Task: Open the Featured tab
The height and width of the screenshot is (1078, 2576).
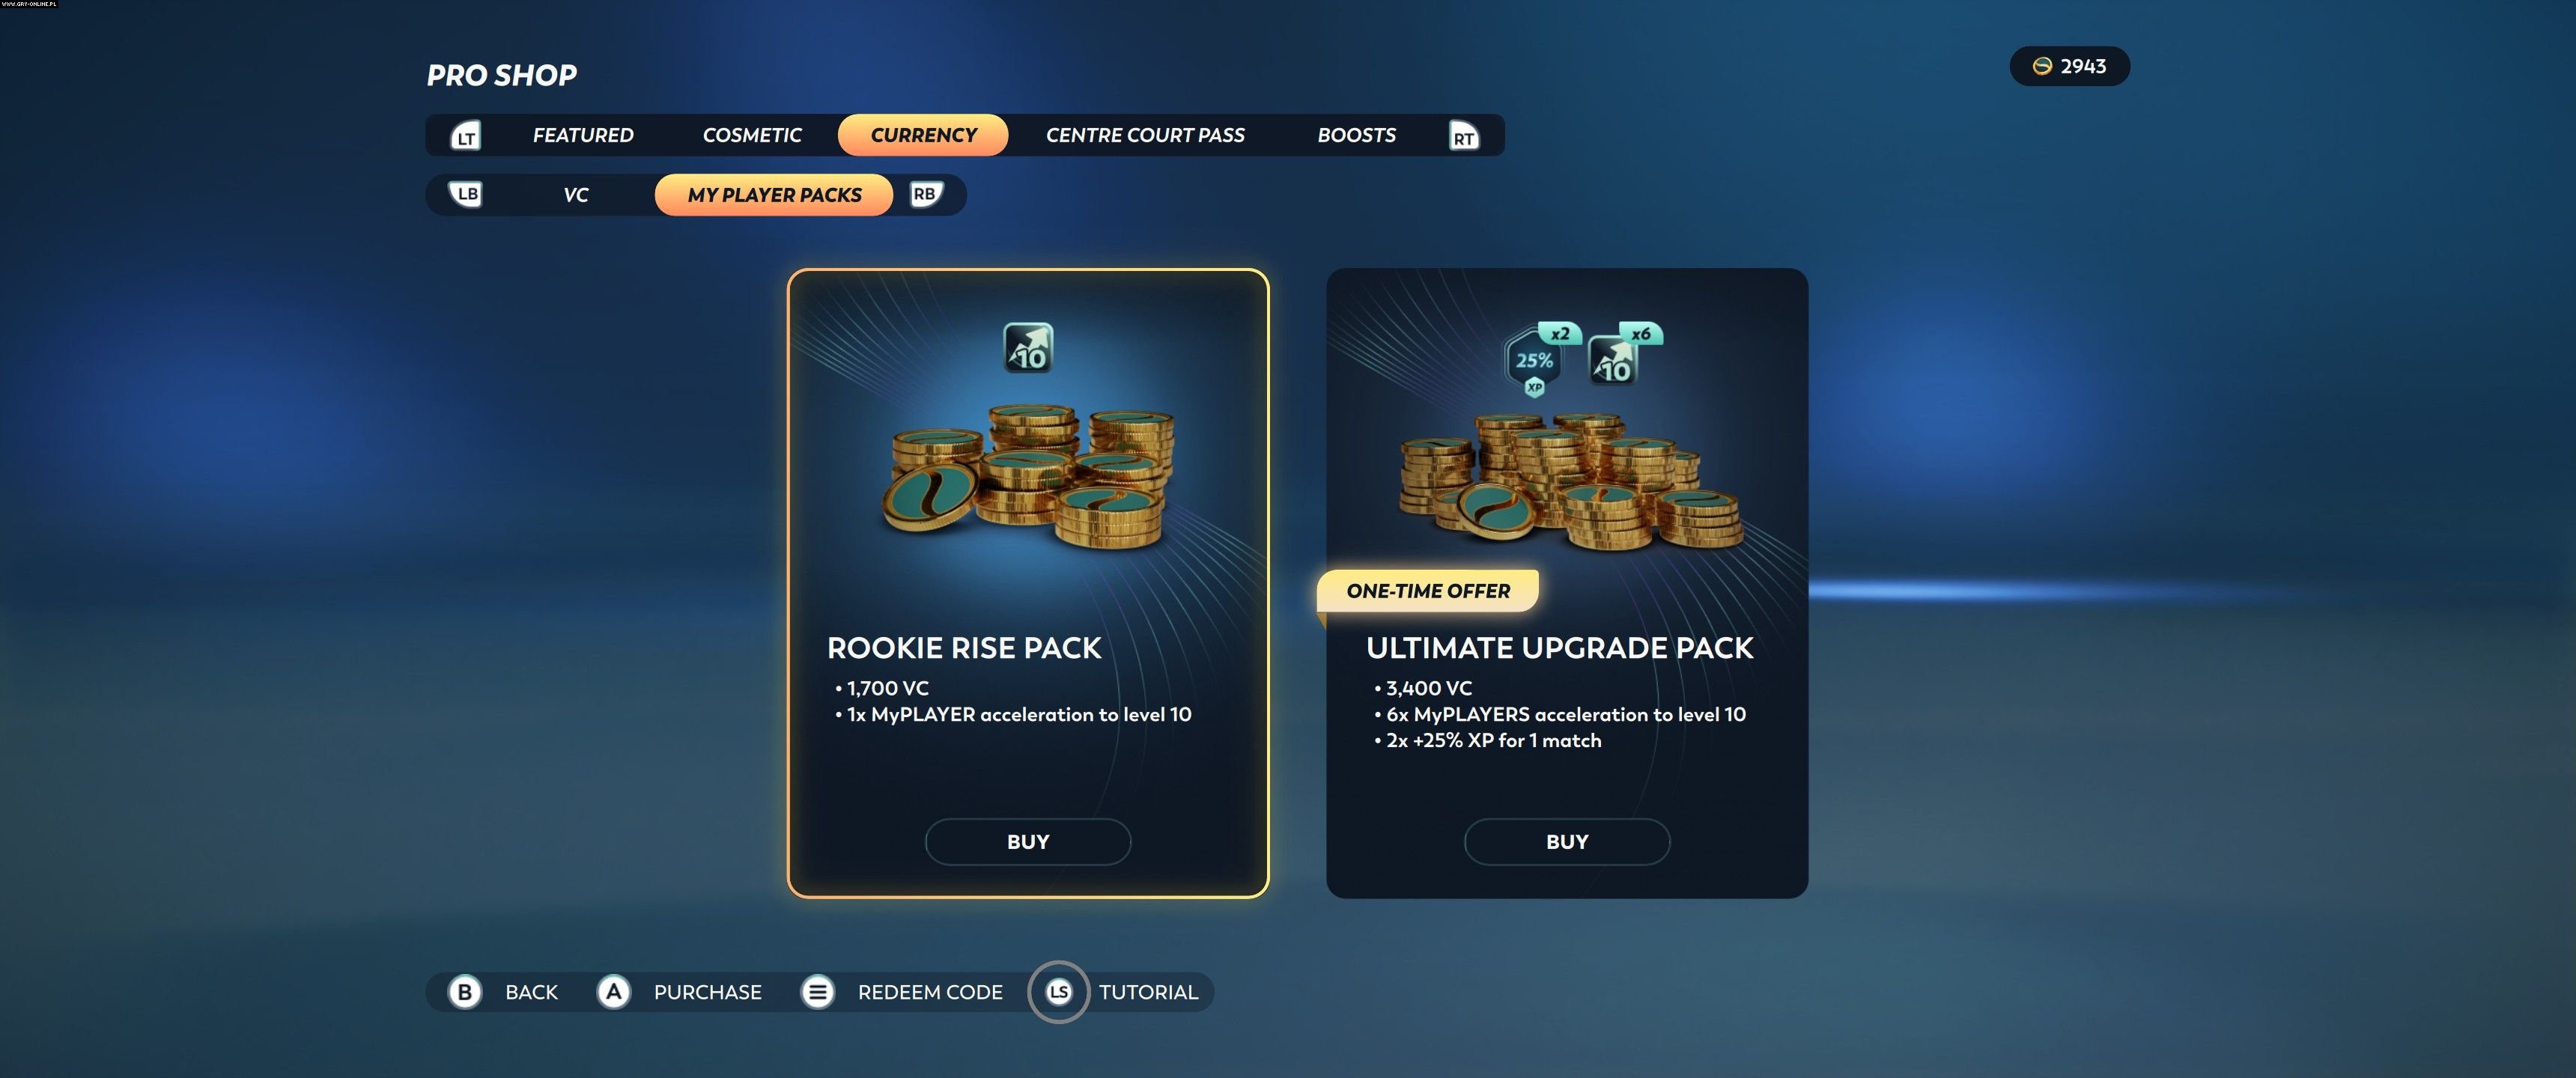Action: [x=583, y=135]
